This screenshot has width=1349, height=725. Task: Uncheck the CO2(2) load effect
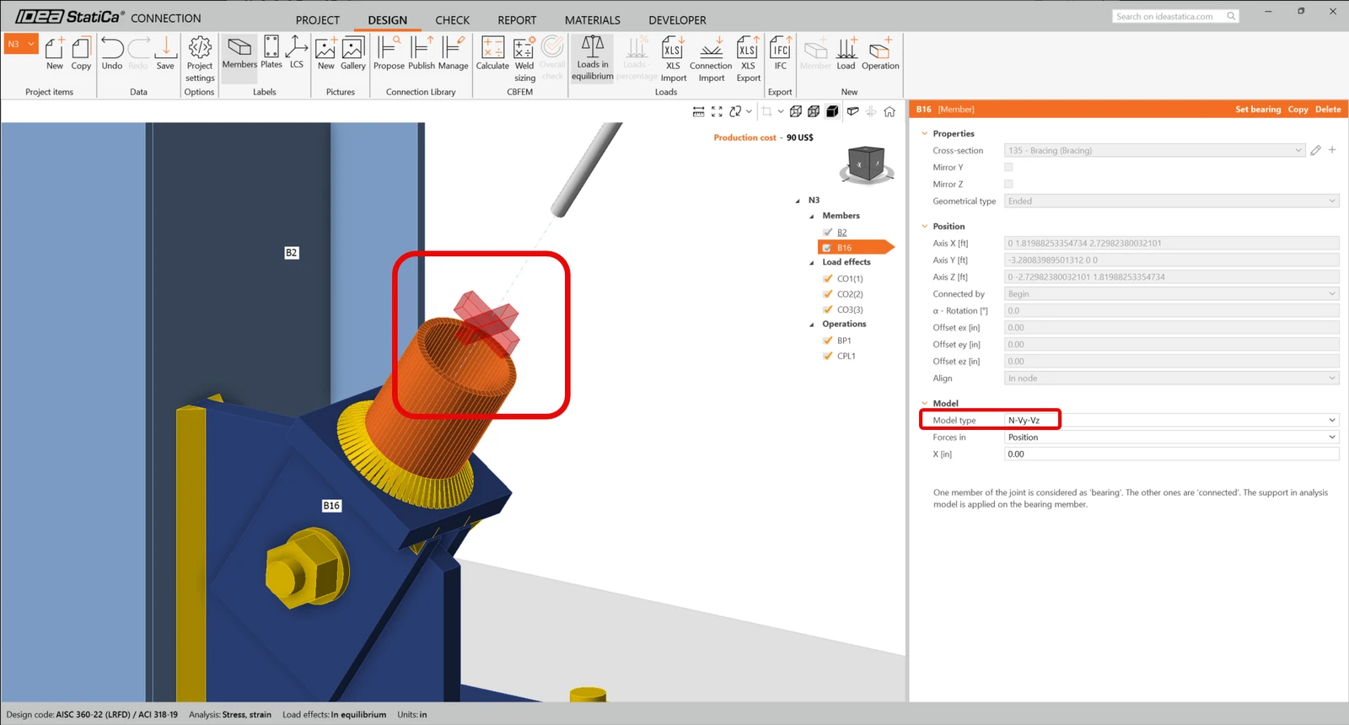(828, 294)
